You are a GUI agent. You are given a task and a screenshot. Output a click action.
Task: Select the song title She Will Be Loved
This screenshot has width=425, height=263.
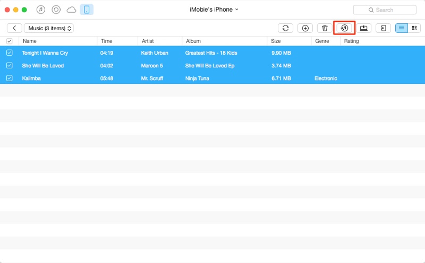[43, 65]
